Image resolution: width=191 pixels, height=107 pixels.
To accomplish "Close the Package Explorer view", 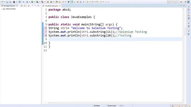I will pyautogui.click(x=17, y=6).
